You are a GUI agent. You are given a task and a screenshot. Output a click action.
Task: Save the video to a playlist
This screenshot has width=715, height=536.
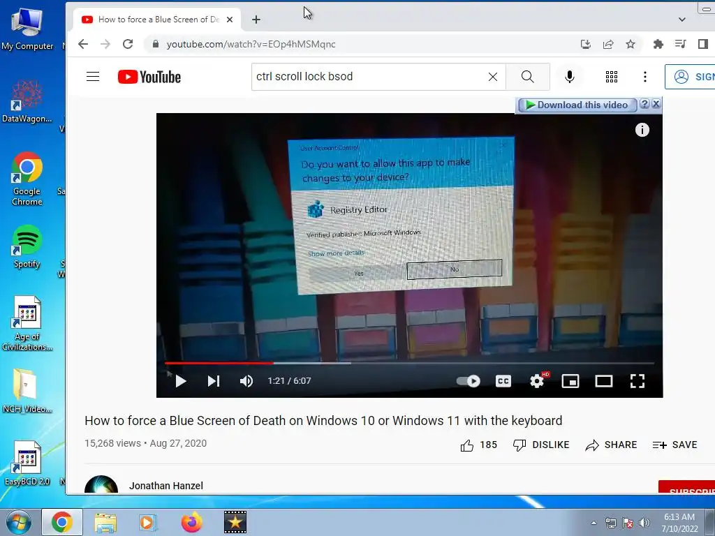point(675,445)
